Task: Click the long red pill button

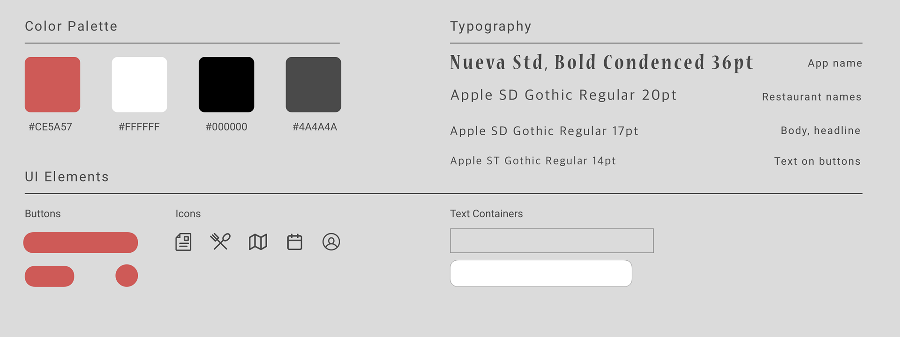Action: pos(81,242)
